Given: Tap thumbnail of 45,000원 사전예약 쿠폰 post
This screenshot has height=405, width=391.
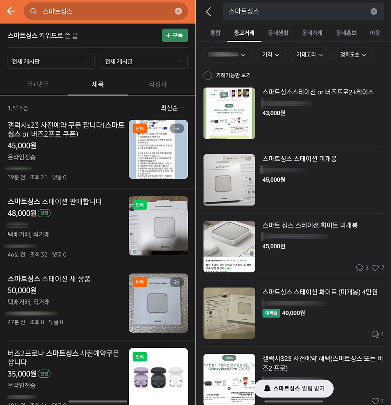Looking at the screenshot, I should (x=158, y=149).
